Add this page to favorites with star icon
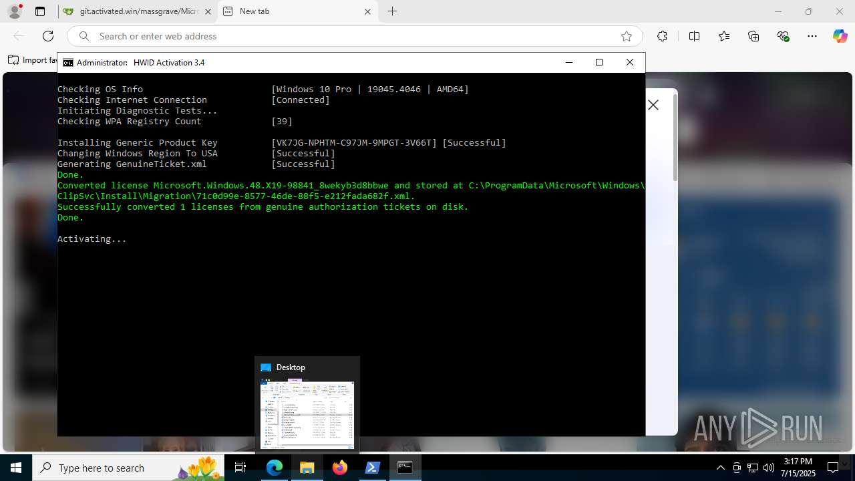 pyautogui.click(x=626, y=36)
